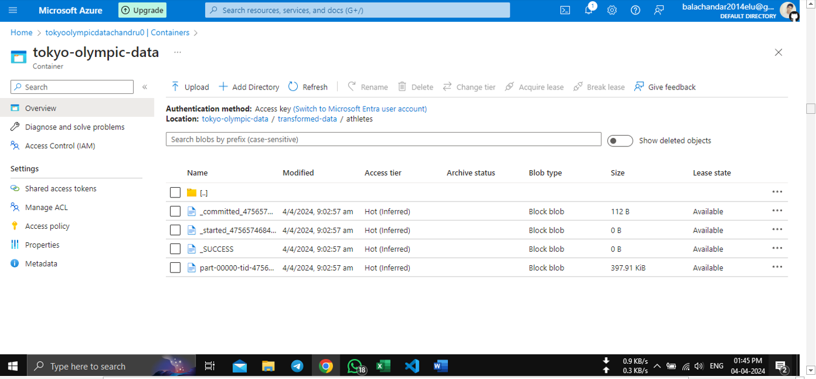Open the notifications bell
The height and width of the screenshot is (379, 816).
(588, 10)
